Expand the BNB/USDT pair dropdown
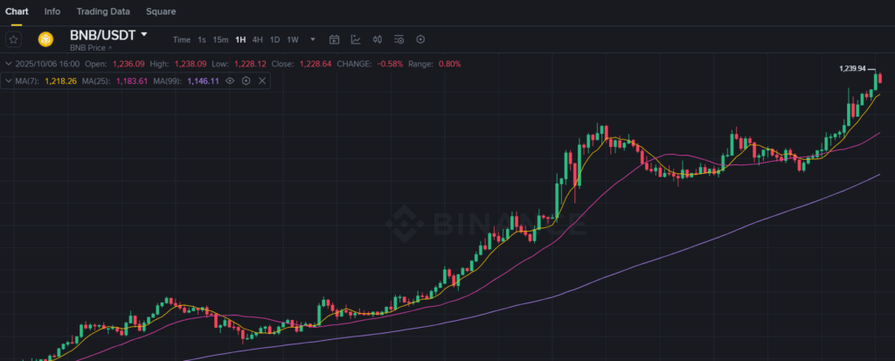This screenshot has height=361, width=895. (144, 35)
